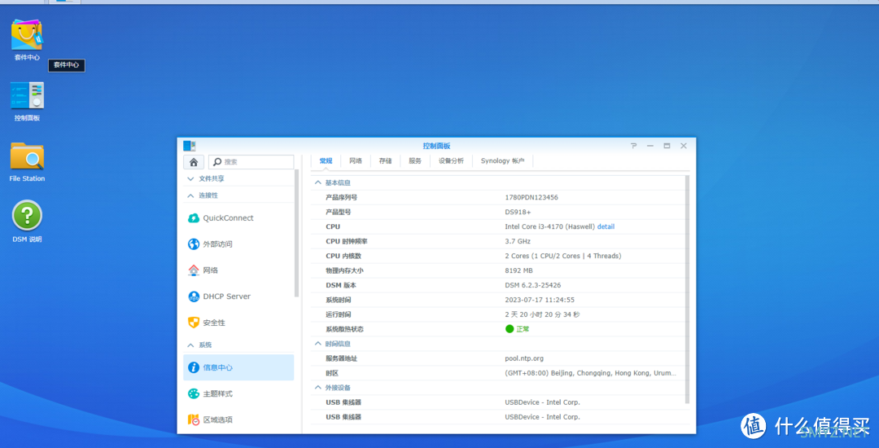The height and width of the screenshot is (448, 879).
Task: Open QuickConnect settings
Action: click(x=238, y=218)
